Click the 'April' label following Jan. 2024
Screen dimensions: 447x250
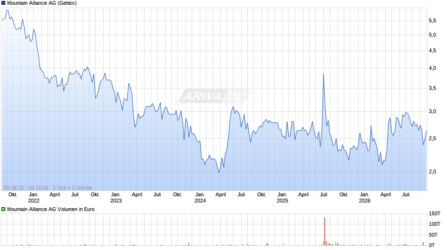pyautogui.click(x=221, y=194)
